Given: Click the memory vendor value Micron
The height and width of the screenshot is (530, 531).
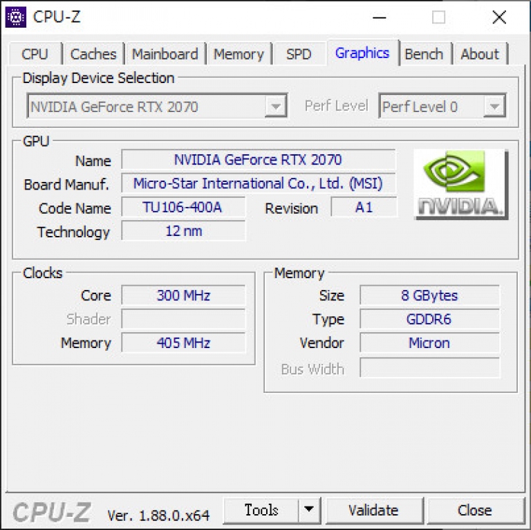Looking at the screenshot, I should pyautogui.click(x=430, y=342).
